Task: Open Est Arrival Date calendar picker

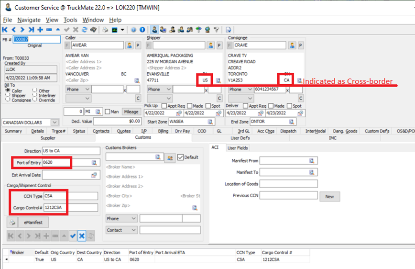Action: [94, 176]
